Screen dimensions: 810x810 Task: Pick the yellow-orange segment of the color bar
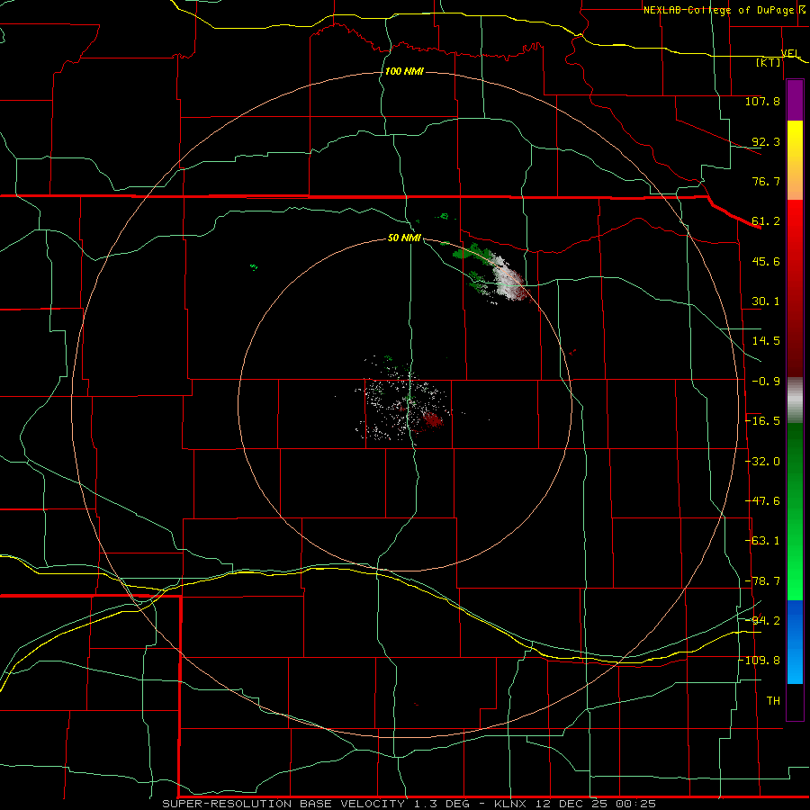[795, 160]
